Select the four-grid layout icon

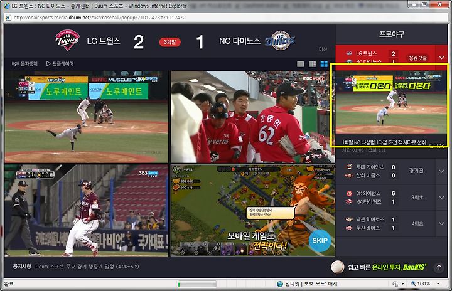(324, 64)
